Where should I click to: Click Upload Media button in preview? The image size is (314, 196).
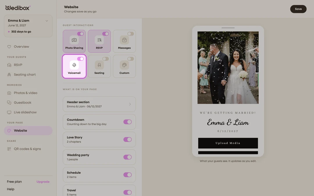click(228, 143)
